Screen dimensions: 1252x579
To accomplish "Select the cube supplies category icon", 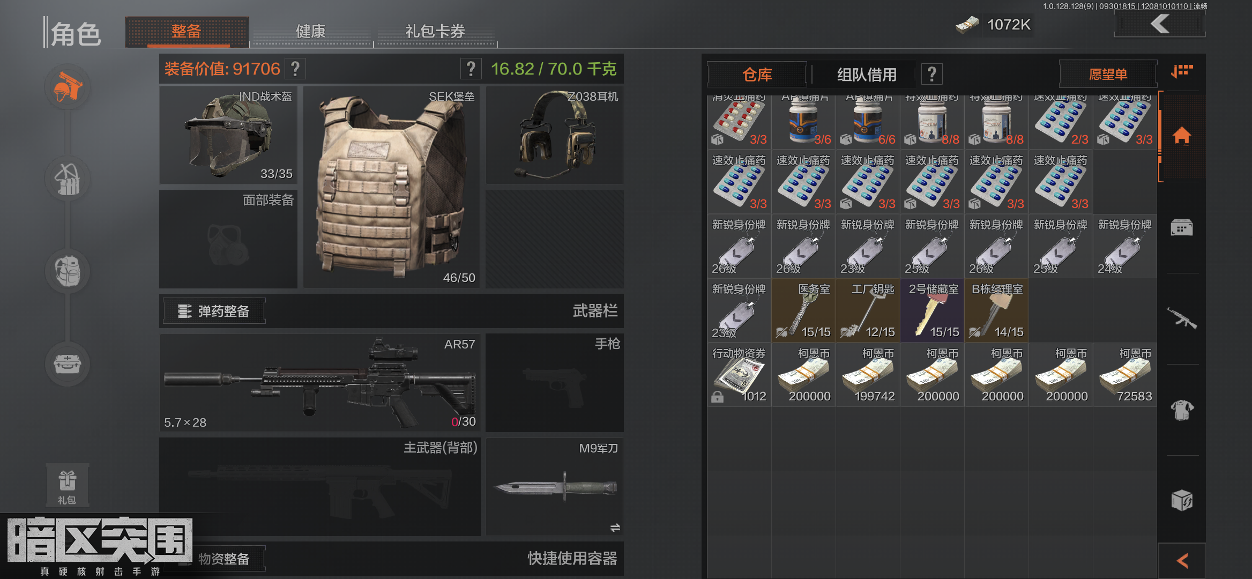I will [1182, 501].
